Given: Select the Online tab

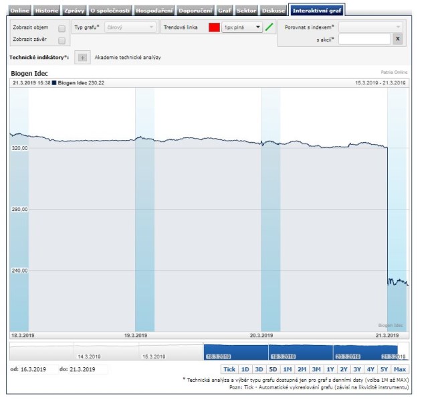Looking at the screenshot, I should pyautogui.click(x=20, y=11).
